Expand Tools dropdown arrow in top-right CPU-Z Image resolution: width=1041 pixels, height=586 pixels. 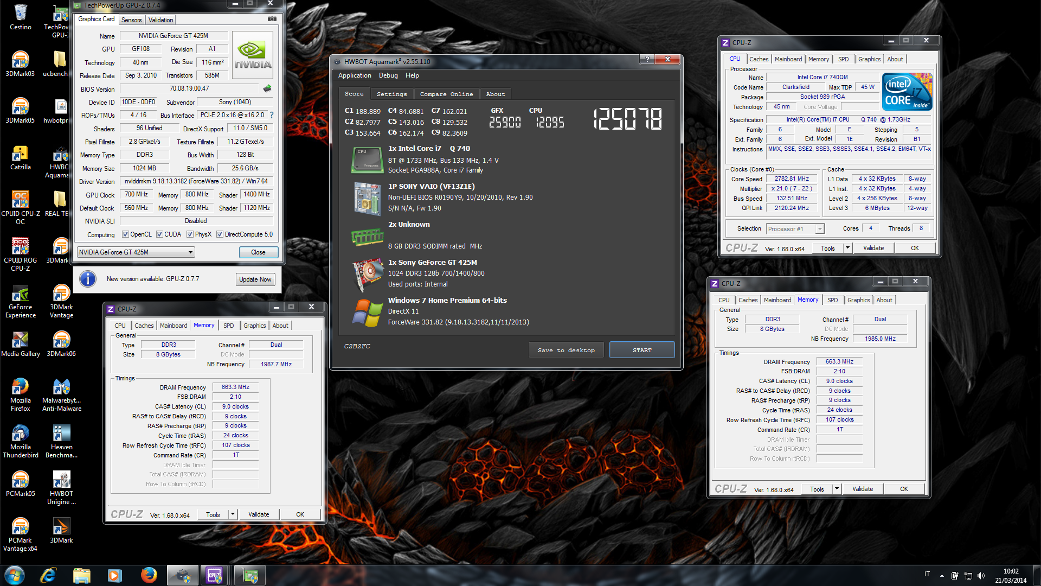847,248
